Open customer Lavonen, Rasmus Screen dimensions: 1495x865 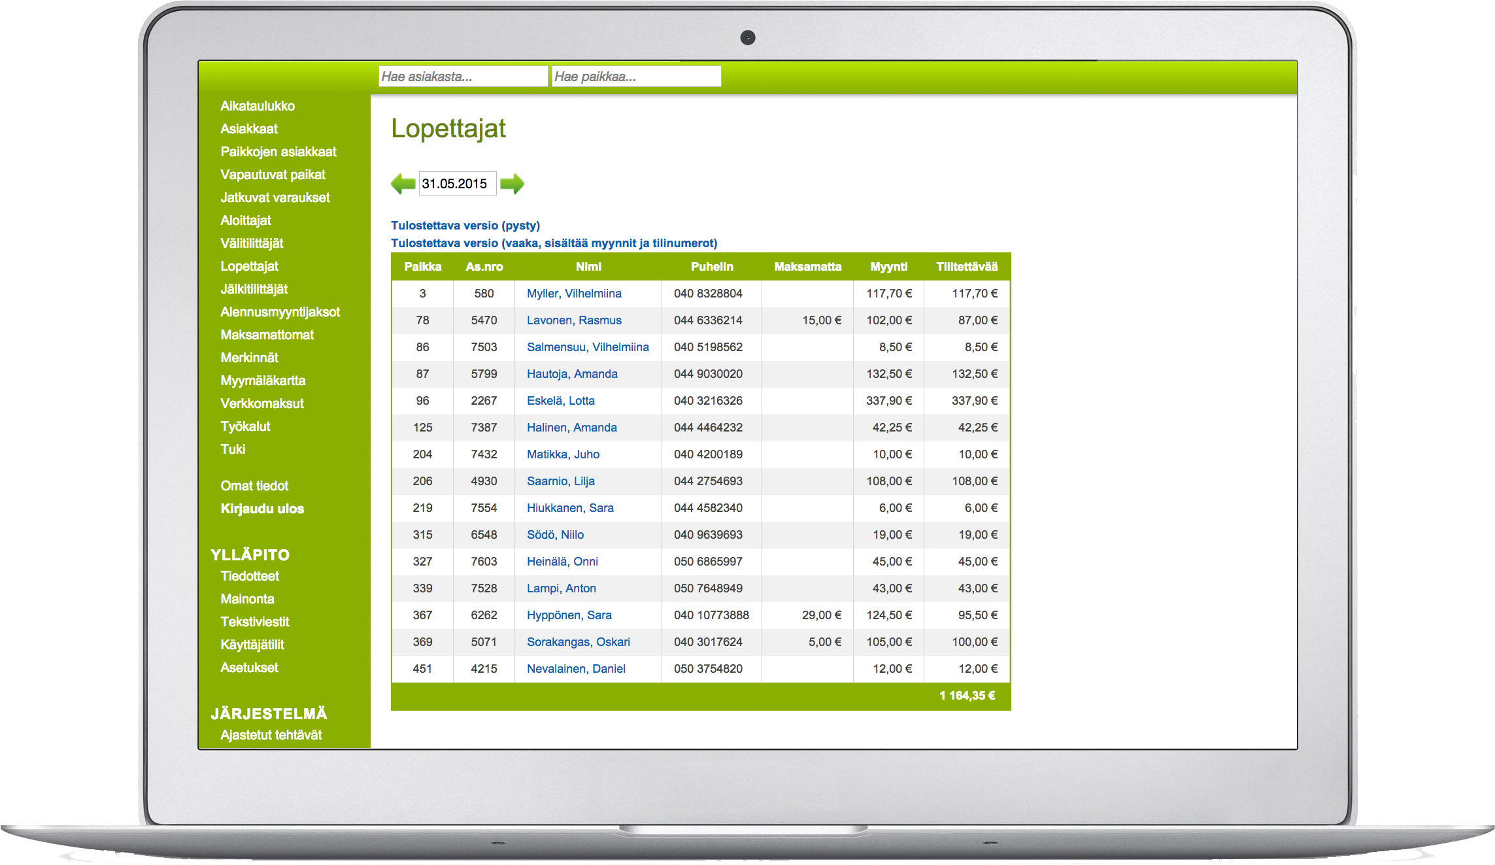(x=574, y=320)
